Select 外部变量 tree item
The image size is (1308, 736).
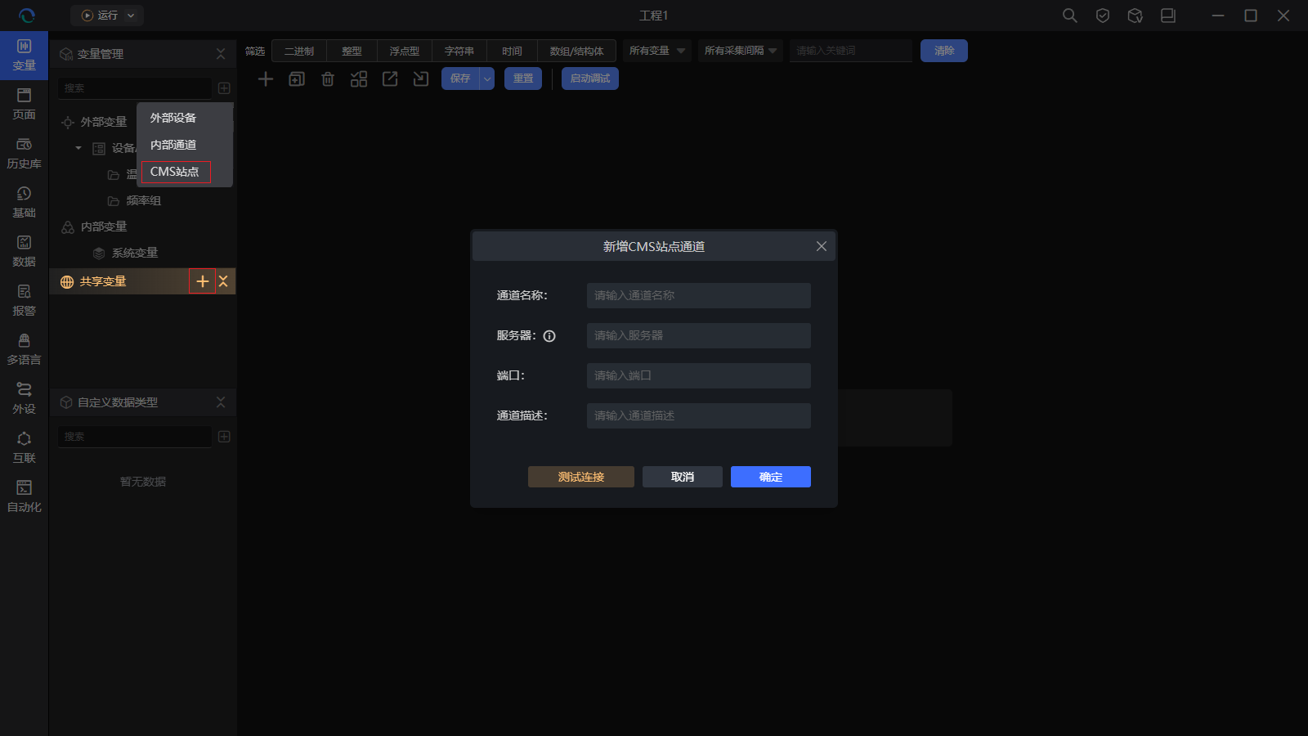click(x=104, y=122)
